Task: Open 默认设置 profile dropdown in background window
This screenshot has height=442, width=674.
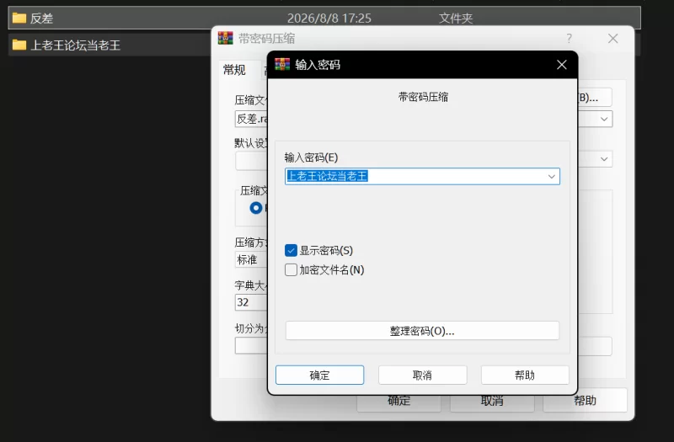Action: click(x=604, y=159)
